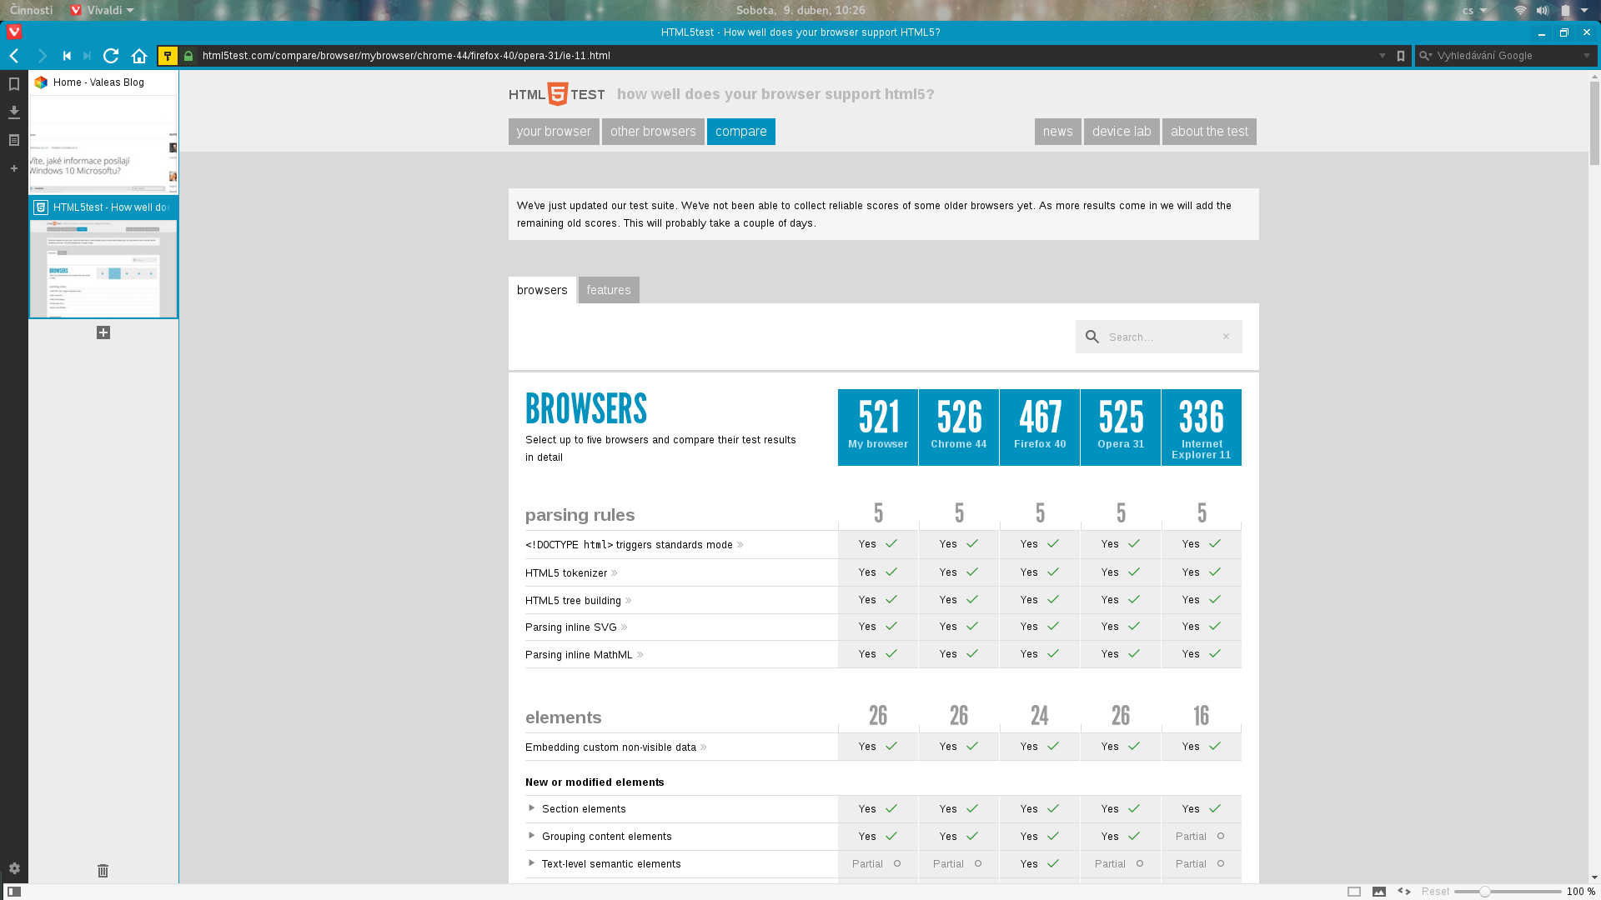
Task: Open the your browser page
Action: [554, 132]
